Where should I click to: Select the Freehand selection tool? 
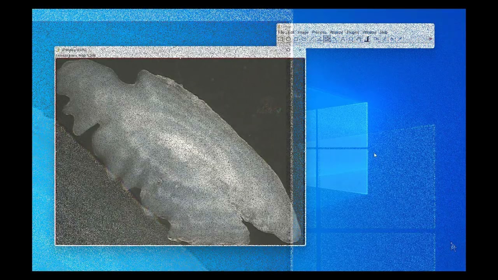(x=304, y=39)
